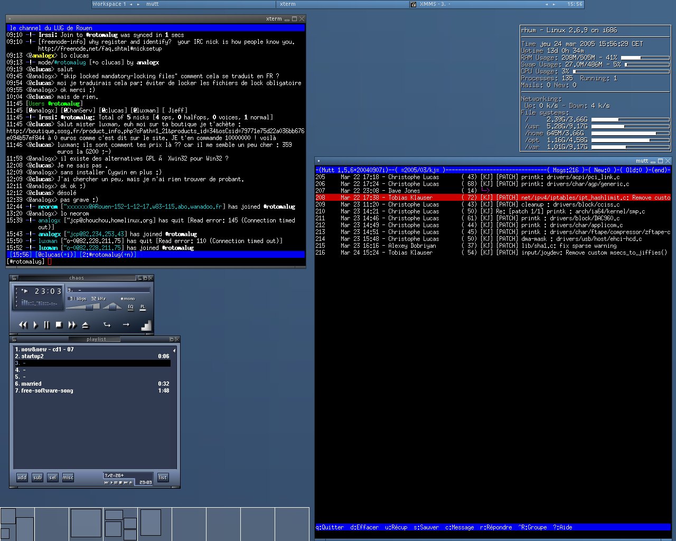Click the playlist scrollbar arrow marker
The width and height of the screenshot is (676, 541).
pyautogui.click(x=174, y=350)
